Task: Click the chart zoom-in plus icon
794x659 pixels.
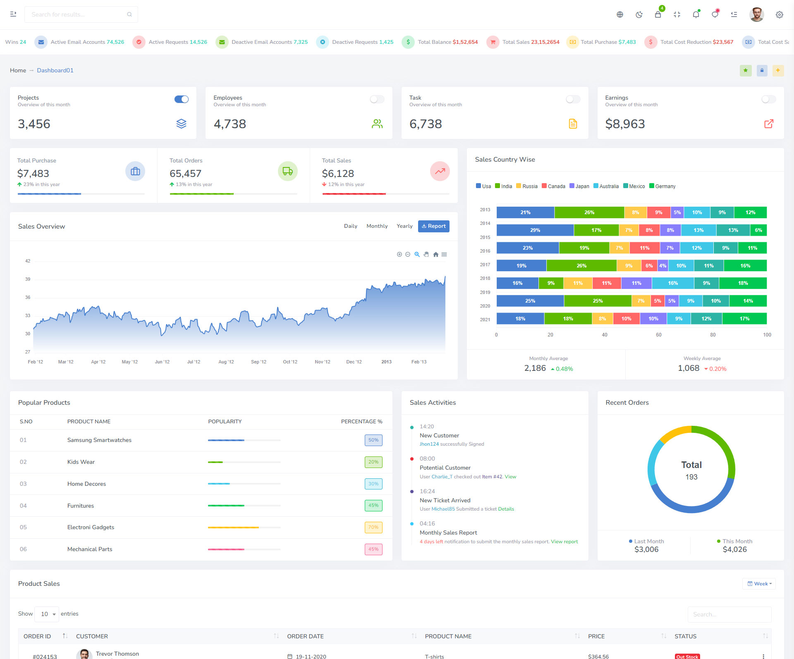Action: (399, 255)
